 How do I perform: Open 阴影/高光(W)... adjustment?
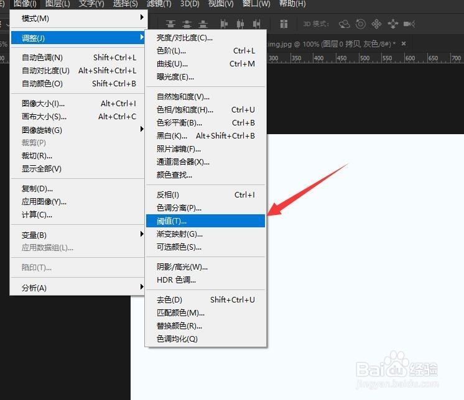point(206,266)
